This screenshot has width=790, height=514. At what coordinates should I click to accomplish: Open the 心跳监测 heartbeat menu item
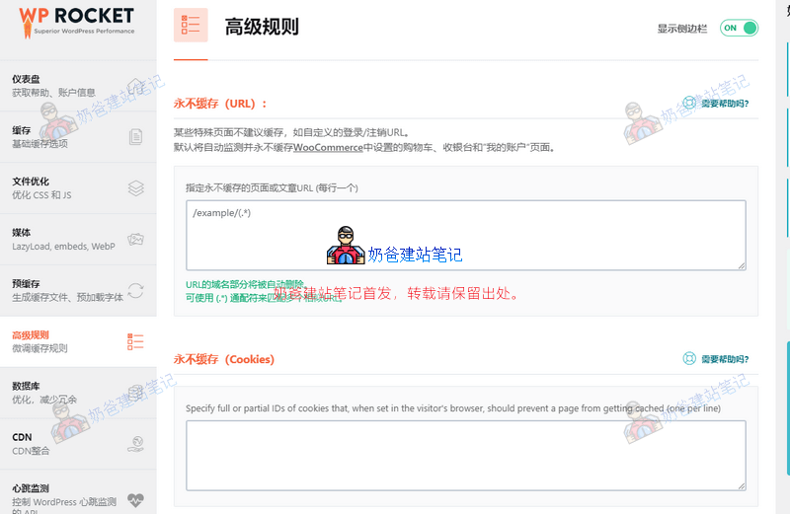78,492
